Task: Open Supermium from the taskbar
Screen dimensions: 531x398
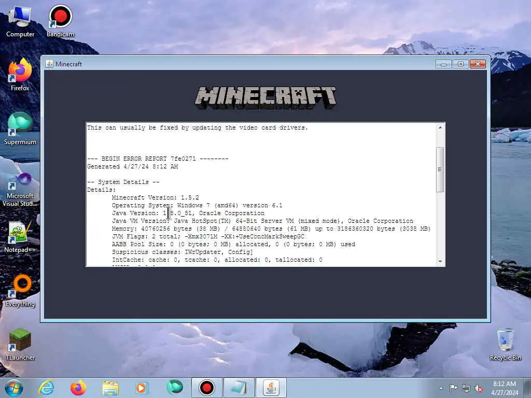Action: pyautogui.click(x=174, y=388)
